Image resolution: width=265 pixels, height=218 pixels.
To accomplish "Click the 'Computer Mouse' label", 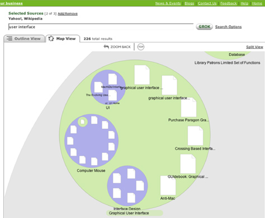I will point(91,171).
